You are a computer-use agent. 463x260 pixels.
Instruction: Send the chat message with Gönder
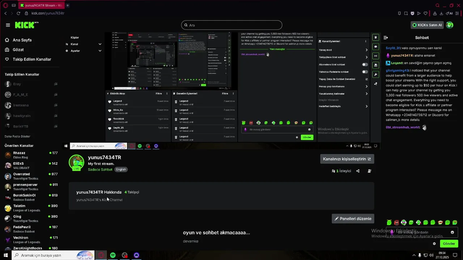[449, 243]
